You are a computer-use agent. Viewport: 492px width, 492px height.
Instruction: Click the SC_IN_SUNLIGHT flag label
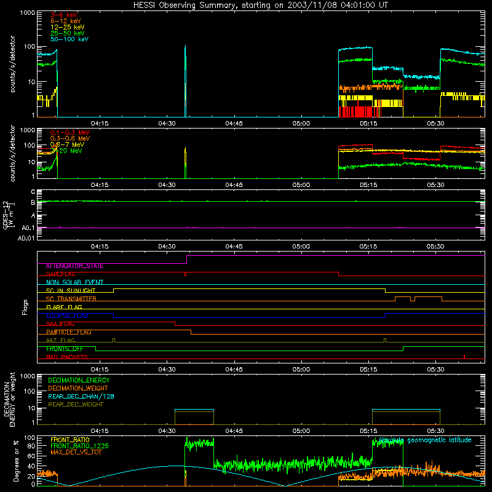(71, 290)
